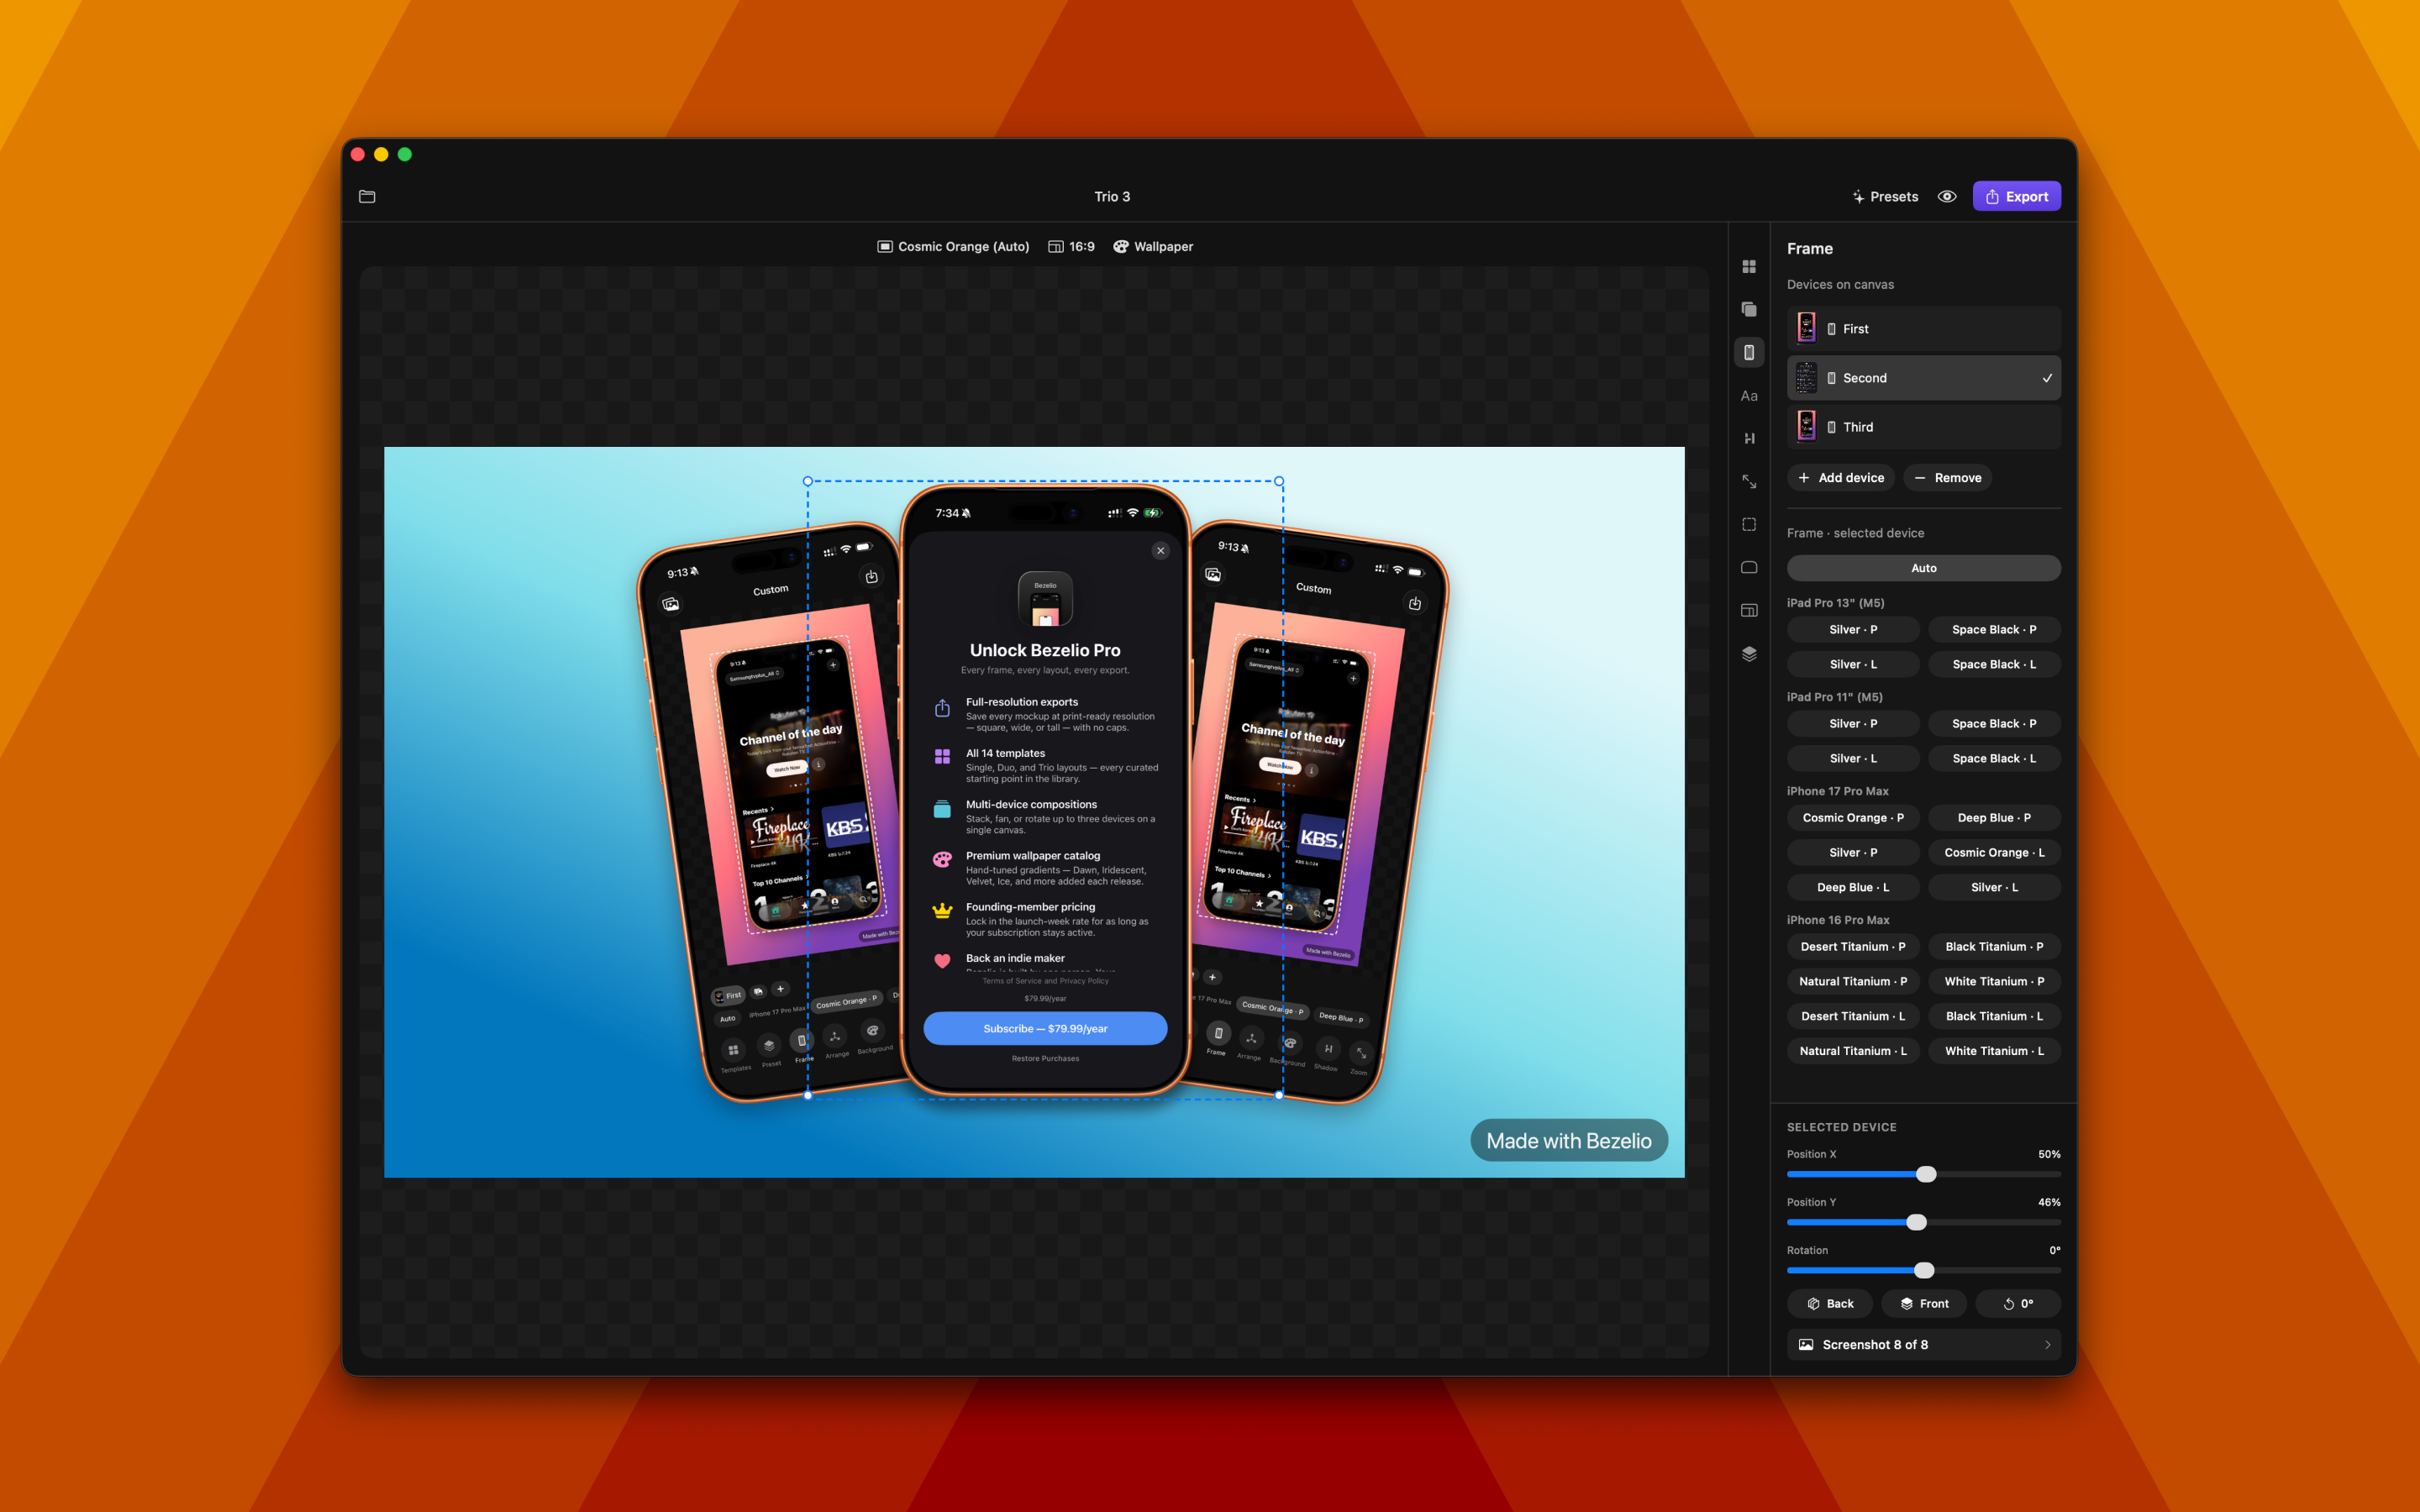
Task: Click the layers icon on Front button
Action: tap(1907, 1304)
